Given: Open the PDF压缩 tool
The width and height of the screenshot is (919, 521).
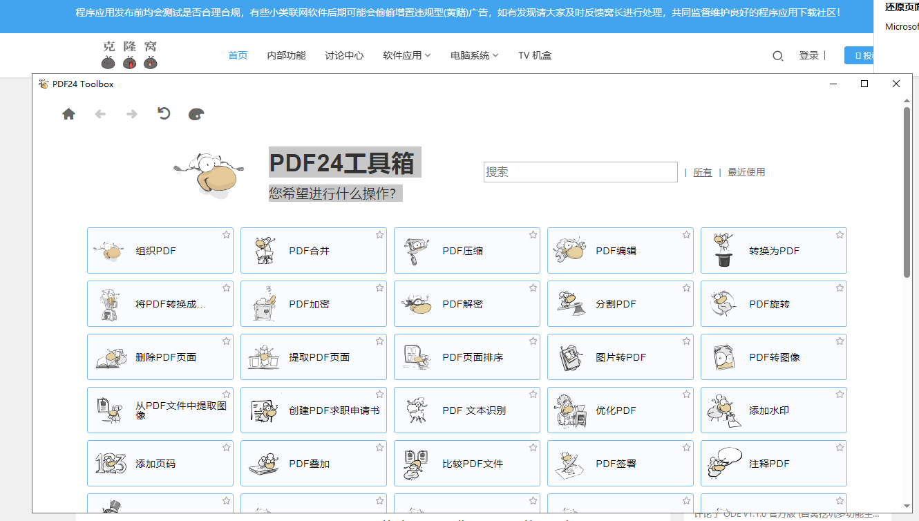Looking at the screenshot, I should (467, 251).
